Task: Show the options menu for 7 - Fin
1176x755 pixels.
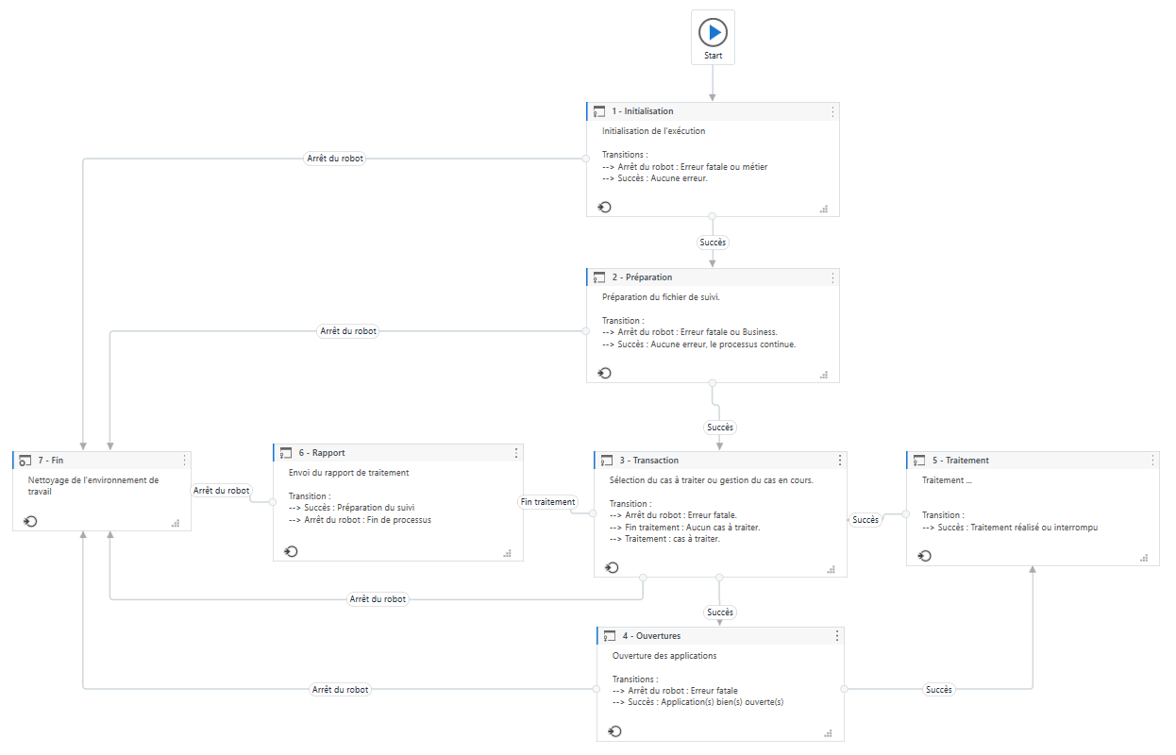Action: pos(184,461)
